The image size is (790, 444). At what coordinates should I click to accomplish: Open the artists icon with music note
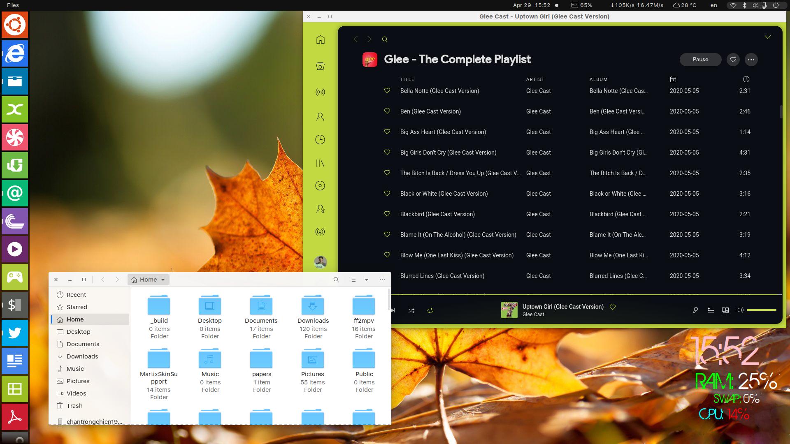pos(320,209)
